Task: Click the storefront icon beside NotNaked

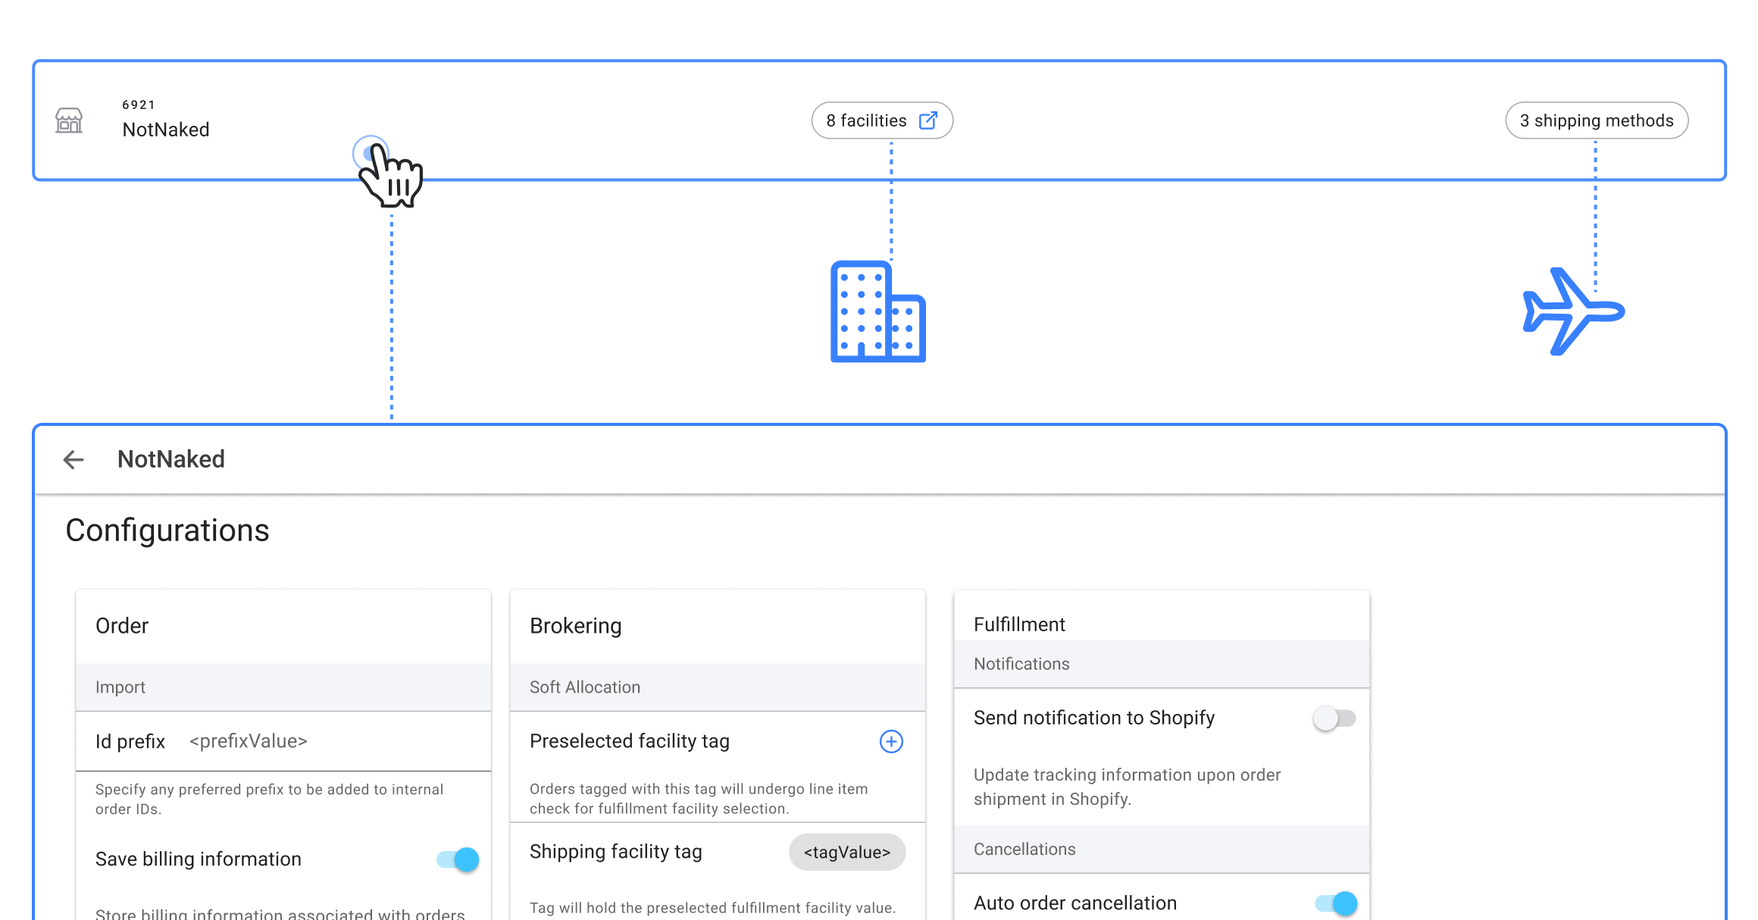Action: point(69,120)
